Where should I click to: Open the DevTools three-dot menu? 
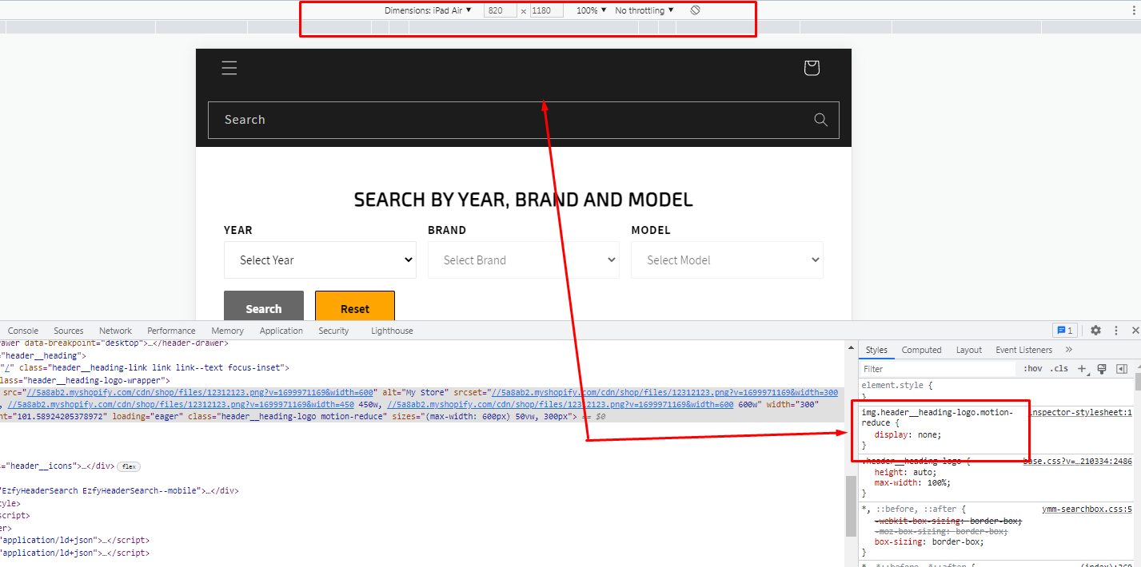(1116, 331)
